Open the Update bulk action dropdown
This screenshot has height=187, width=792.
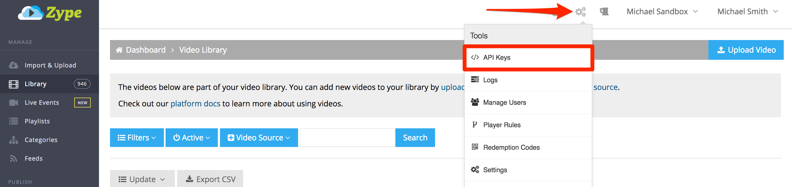(x=142, y=179)
